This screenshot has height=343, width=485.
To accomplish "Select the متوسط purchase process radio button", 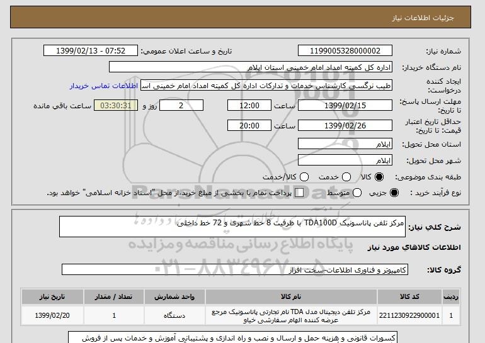I will [357, 193].
